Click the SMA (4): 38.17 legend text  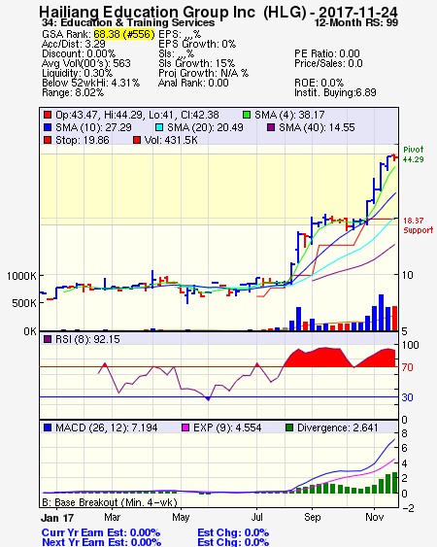(x=289, y=115)
